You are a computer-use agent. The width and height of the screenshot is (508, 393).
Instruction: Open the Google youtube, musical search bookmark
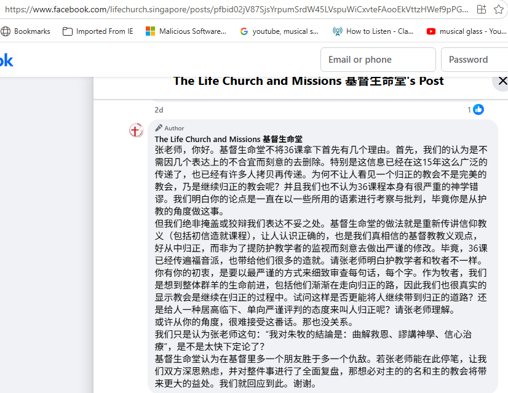click(279, 31)
